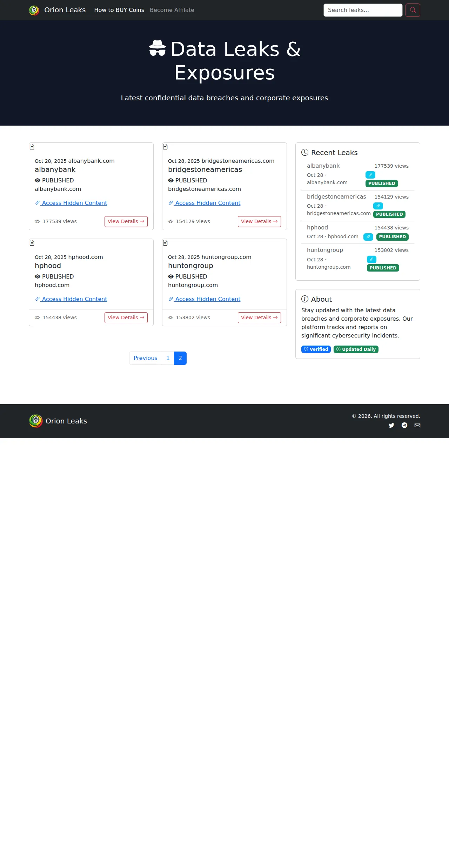Click the document icon on hphood card
The height and width of the screenshot is (842, 449).
point(32,243)
